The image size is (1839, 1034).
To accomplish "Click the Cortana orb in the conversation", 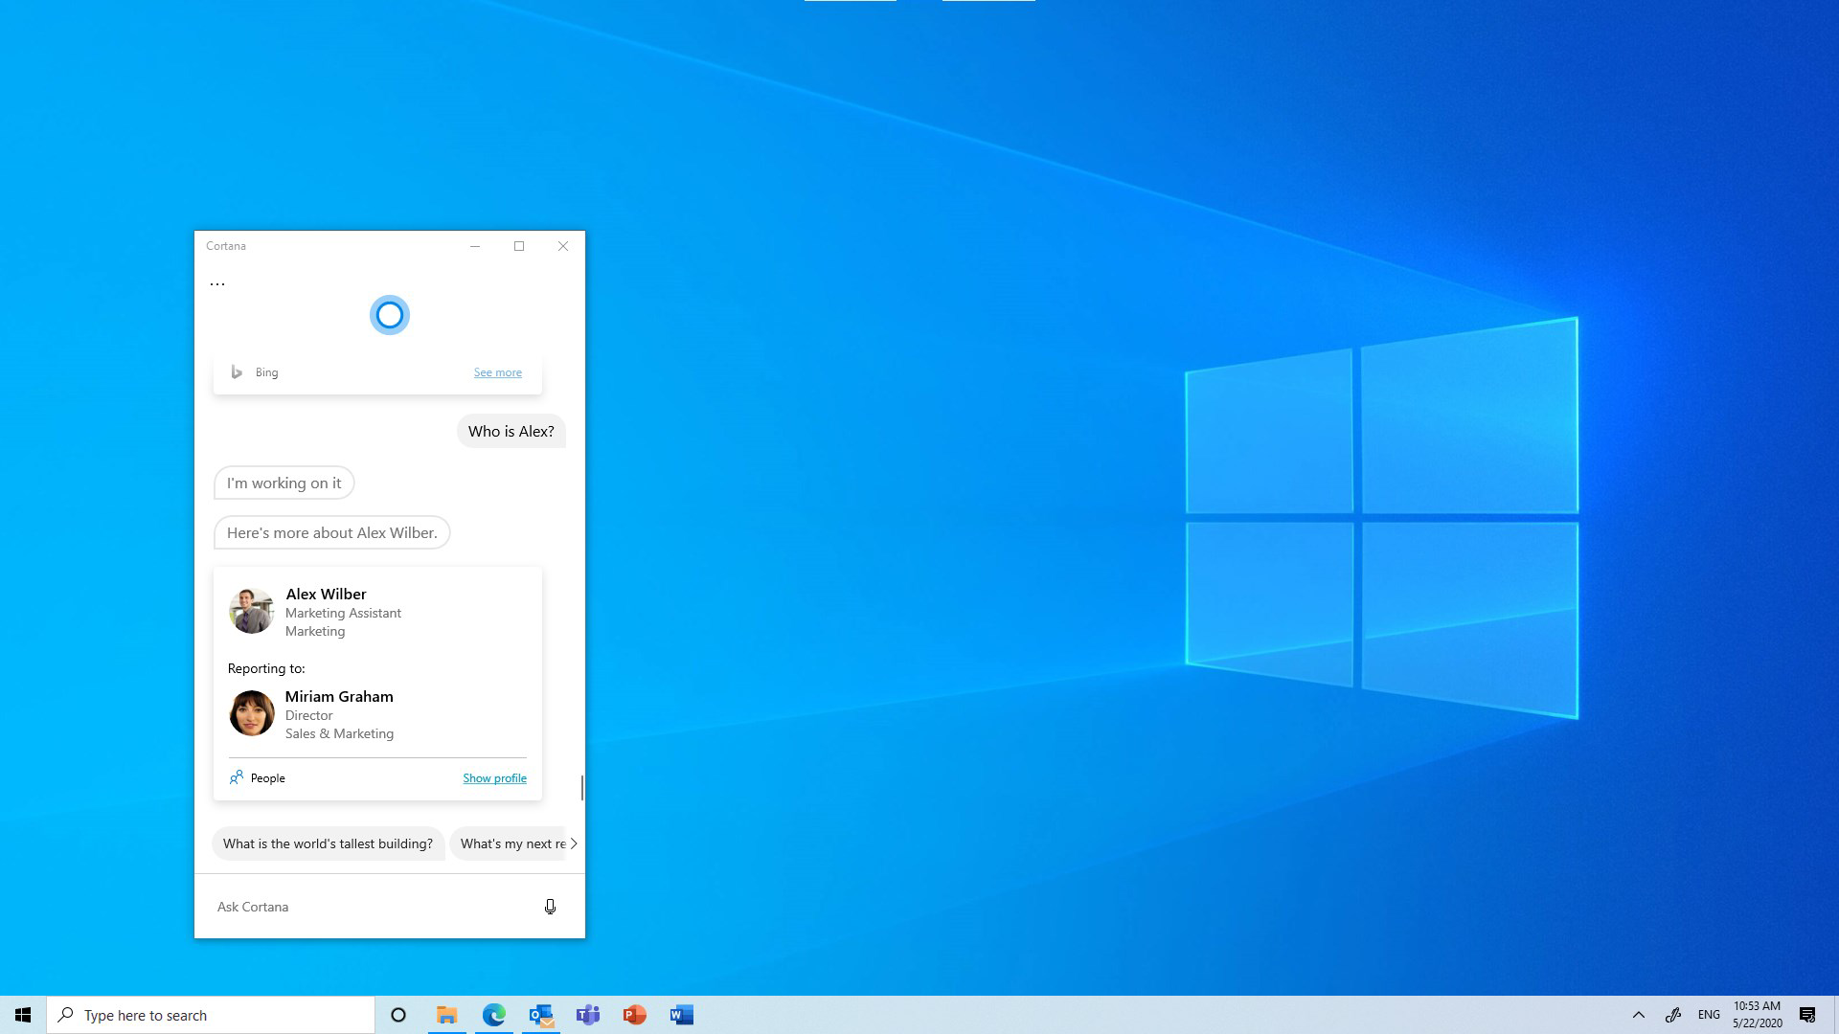I will [390, 314].
